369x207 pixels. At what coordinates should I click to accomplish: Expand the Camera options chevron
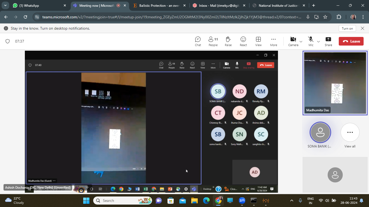[x=301, y=42]
